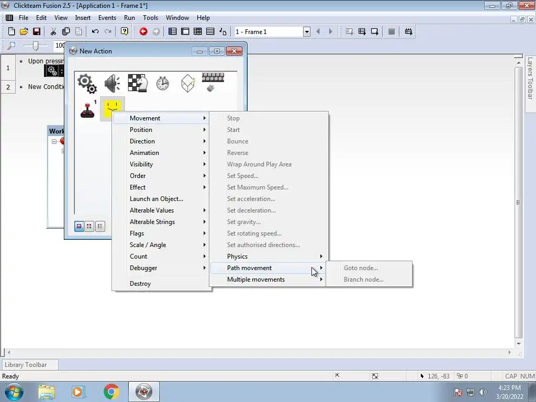
Task: Select the Mouse and Keyboard object
Action: 213,82
